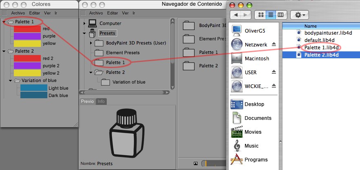Switch Finder to column view
The image size is (360, 170).
(280, 15)
